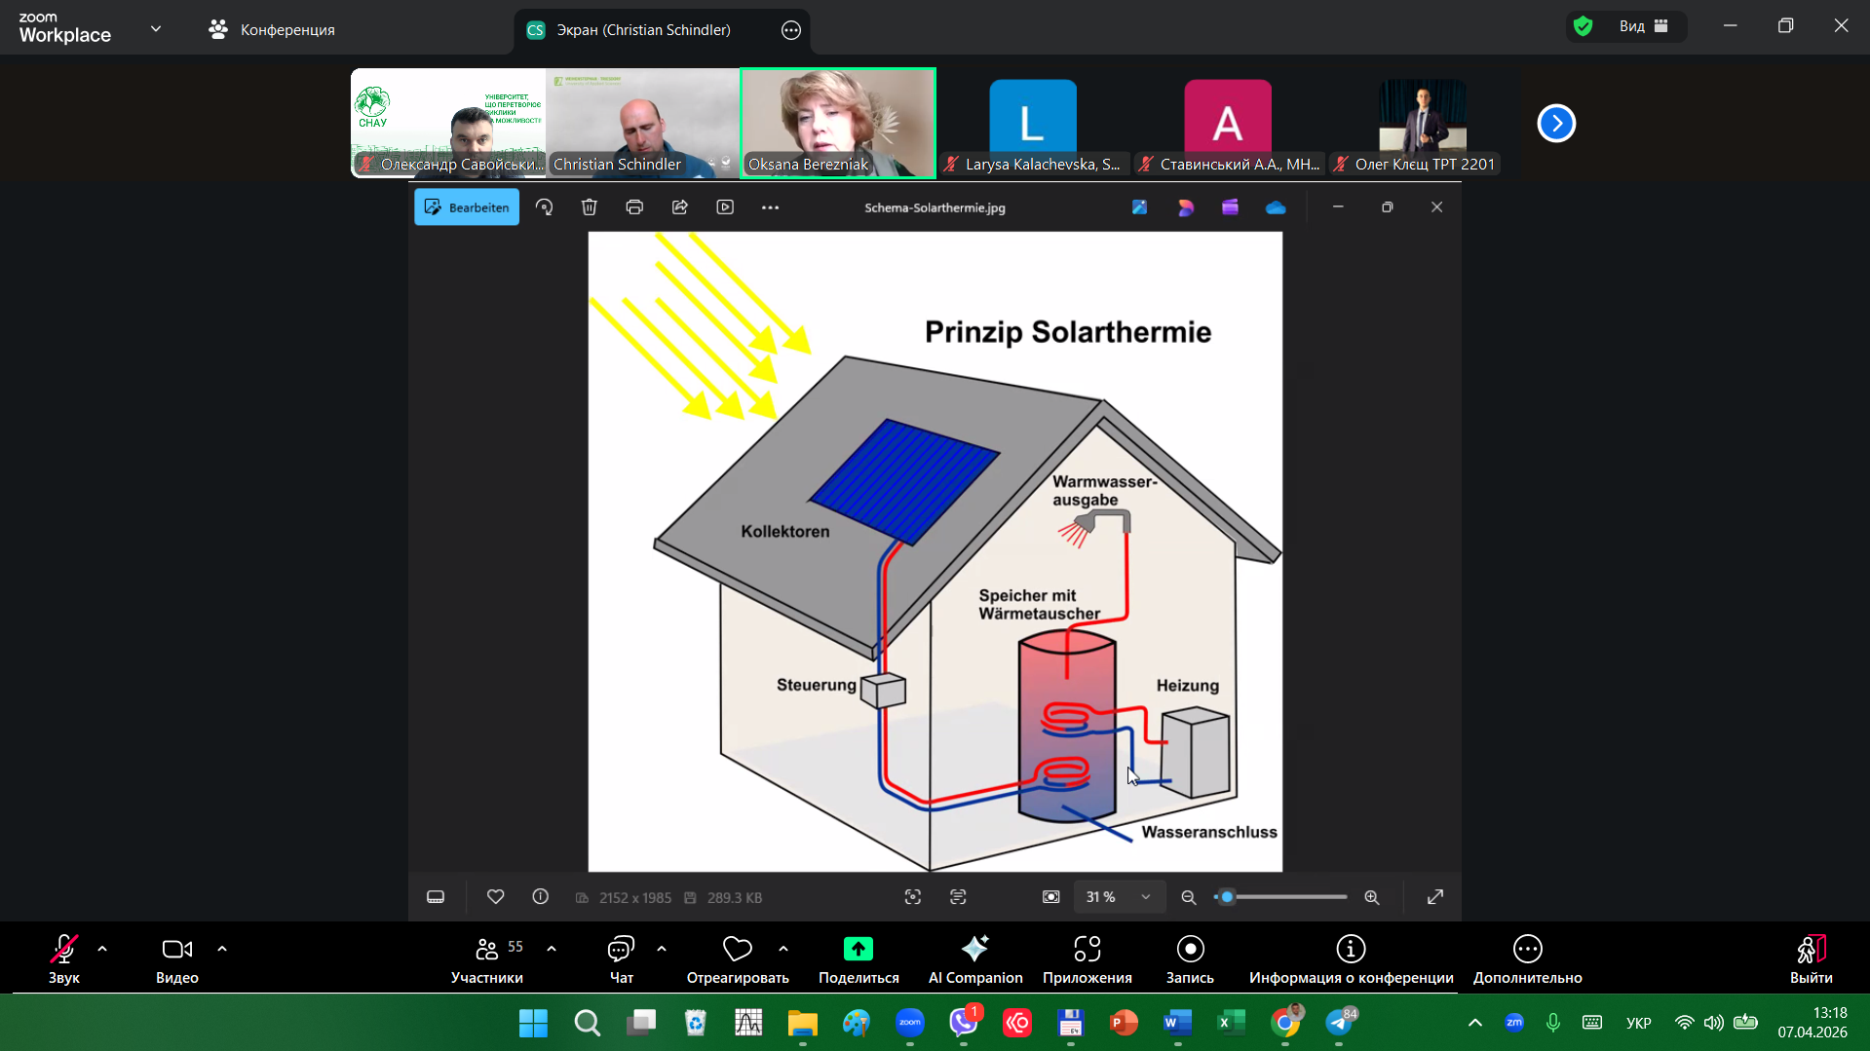This screenshot has width=1870, height=1051.
Task: Open the Вид view menu
Action: pyautogui.click(x=1643, y=26)
